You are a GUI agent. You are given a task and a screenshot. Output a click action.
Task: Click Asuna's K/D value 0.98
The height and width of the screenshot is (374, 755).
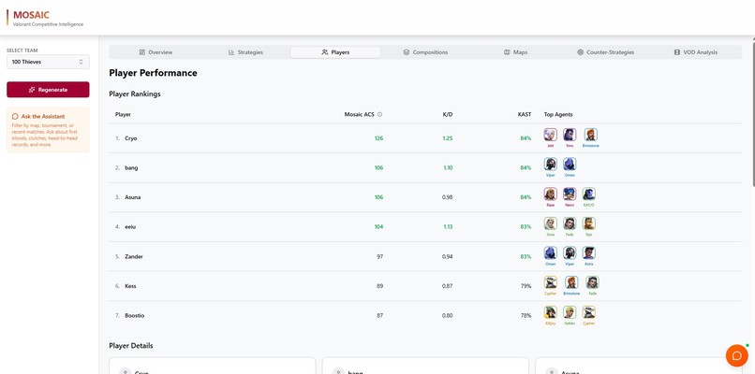(x=448, y=197)
